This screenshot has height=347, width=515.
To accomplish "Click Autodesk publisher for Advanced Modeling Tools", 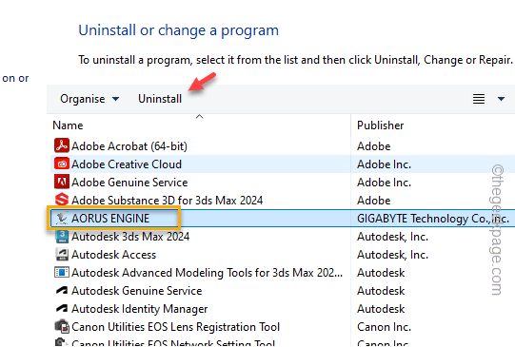I will tap(381, 273).
